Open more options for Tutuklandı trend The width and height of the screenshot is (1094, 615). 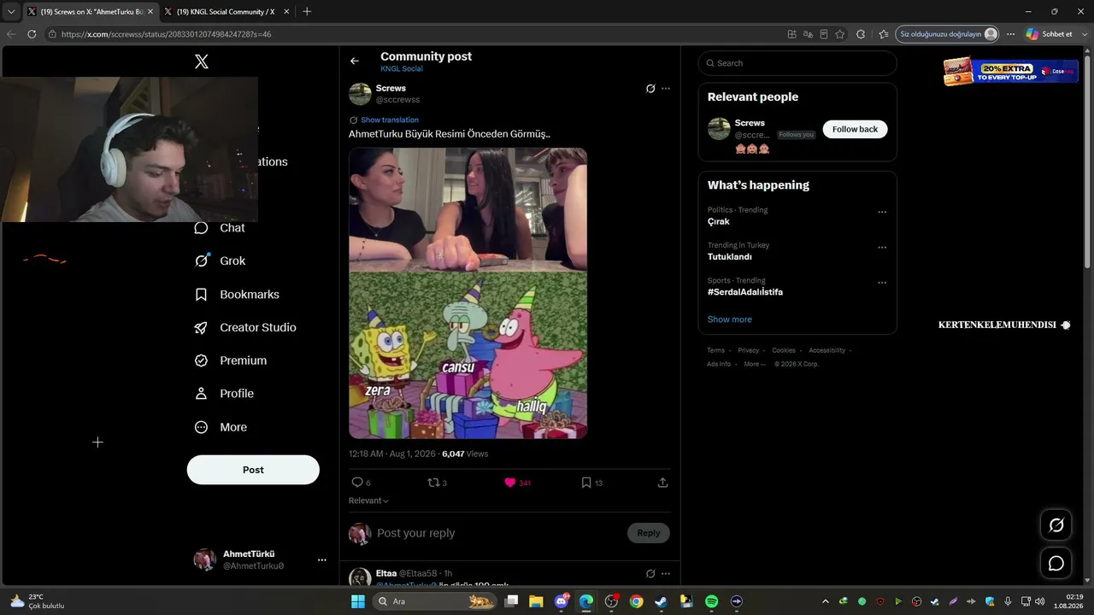[x=882, y=248]
